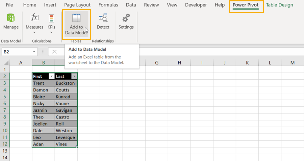This screenshot has height=161, width=304.
Task: Switch to the Insert tab
Action: click(x=50, y=5)
